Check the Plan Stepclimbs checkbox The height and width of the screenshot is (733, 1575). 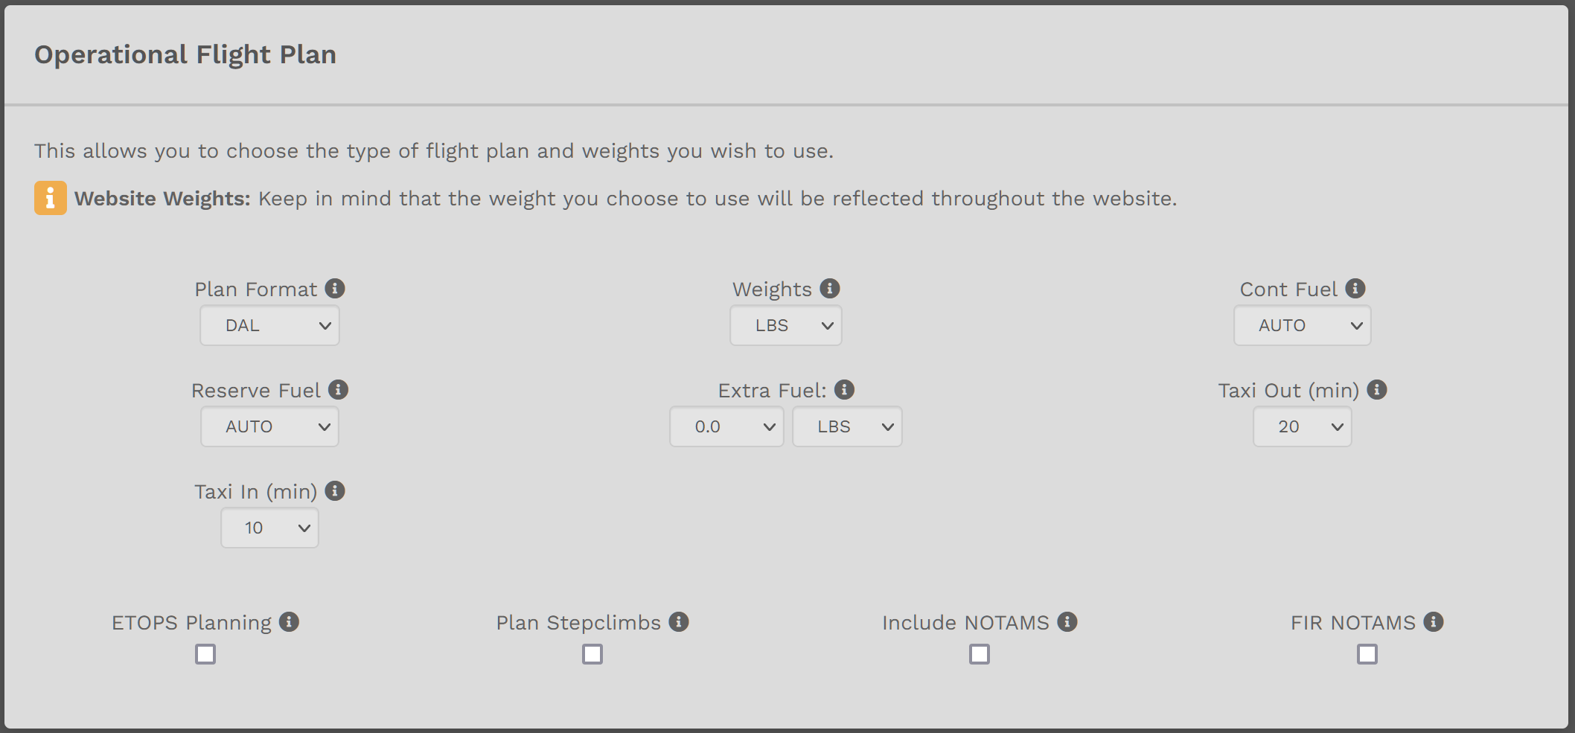click(592, 654)
